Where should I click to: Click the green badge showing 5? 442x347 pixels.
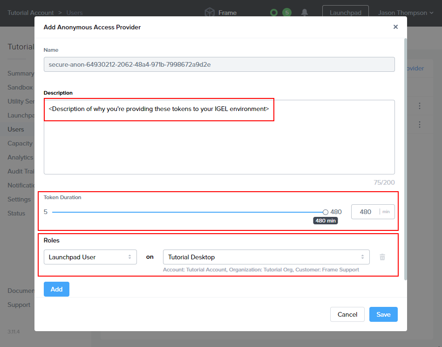(x=287, y=13)
